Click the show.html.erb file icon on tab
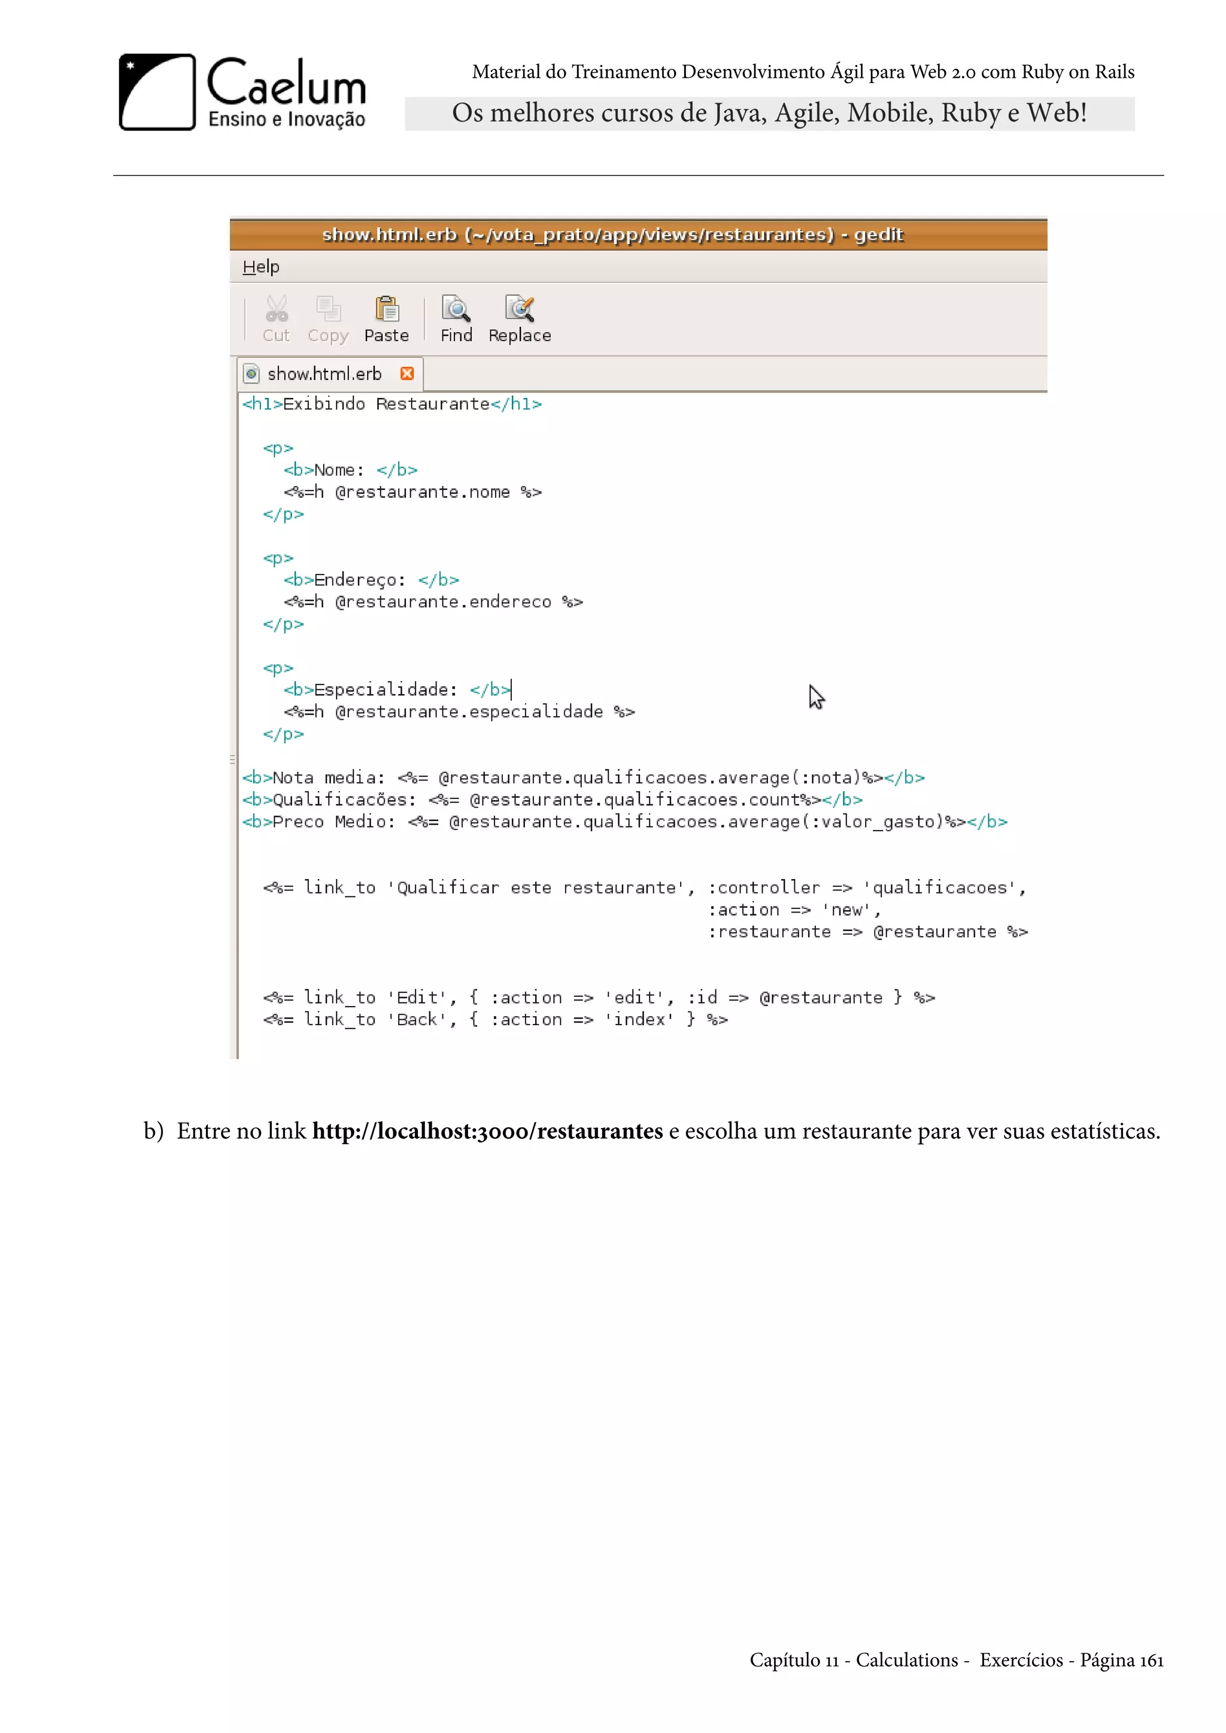Image resolution: width=1226 pixels, height=1733 pixels. point(251,373)
